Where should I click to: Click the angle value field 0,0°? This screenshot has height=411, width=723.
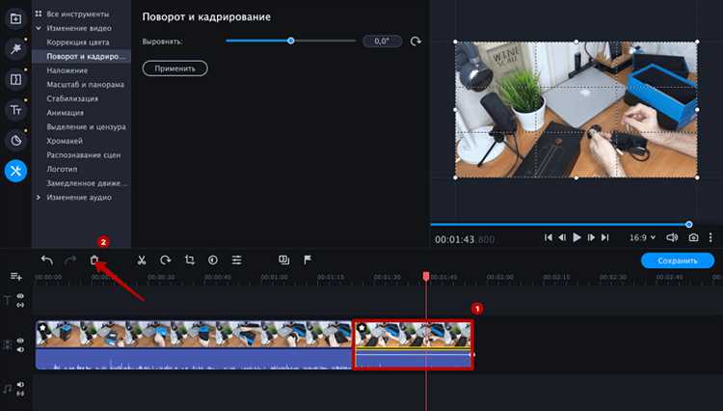point(382,41)
